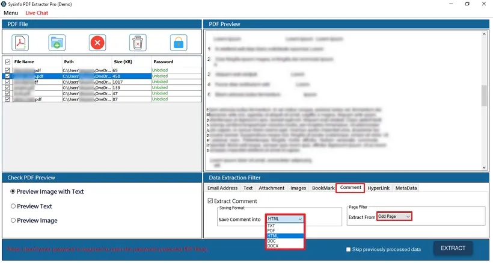Click the path cell of the 47 KB file

pos(87,93)
